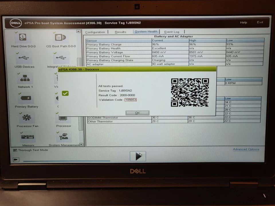Screen dimensions: 275x206
Task: Click the down arrow on the device list scrollbar
Action: click(81, 144)
